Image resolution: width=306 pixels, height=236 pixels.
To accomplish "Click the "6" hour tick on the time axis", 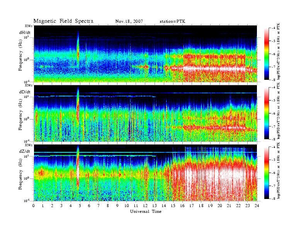I will (x=89, y=206).
